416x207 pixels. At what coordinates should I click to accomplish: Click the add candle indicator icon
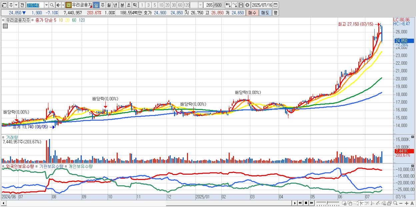coord(228,5)
